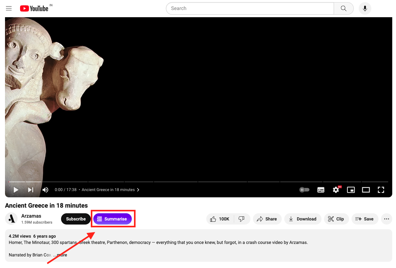Subscribe to the Arzamas channel

click(75, 219)
